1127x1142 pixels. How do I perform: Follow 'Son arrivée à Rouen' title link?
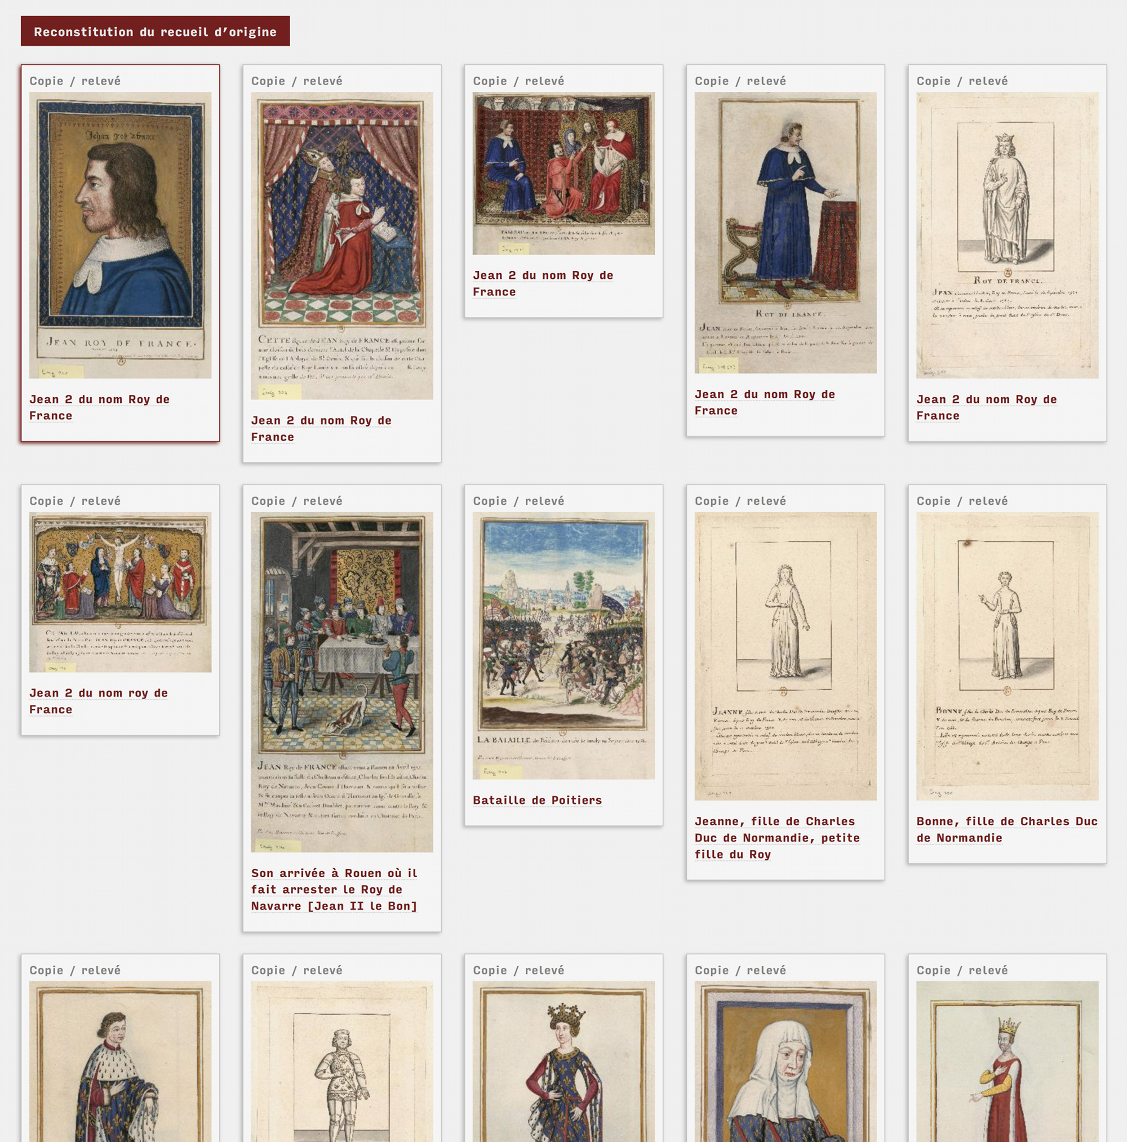[x=334, y=889]
